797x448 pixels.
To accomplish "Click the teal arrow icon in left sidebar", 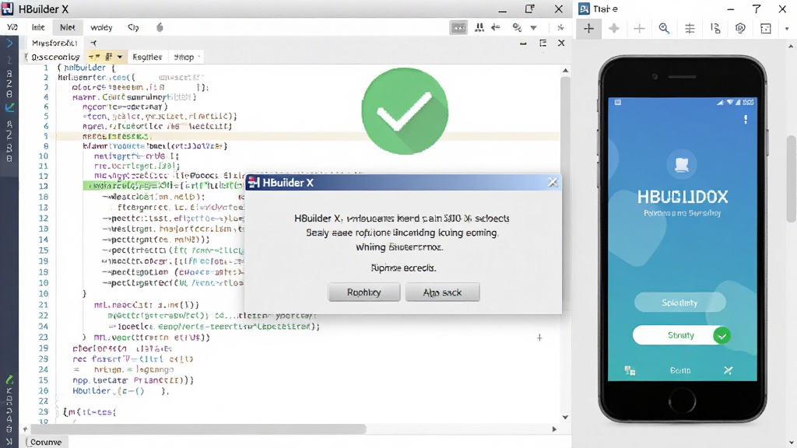I will coord(9,107).
